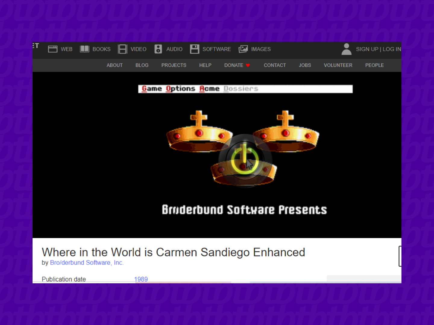434x325 pixels.
Task: Open the VIDEO section label
Action: 138,49
